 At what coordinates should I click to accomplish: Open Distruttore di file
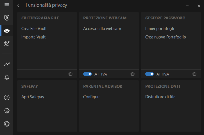[x=160, y=97]
